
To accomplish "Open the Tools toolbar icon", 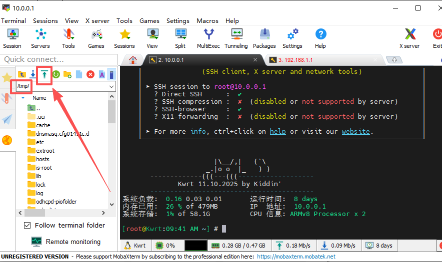I will (x=68, y=38).
